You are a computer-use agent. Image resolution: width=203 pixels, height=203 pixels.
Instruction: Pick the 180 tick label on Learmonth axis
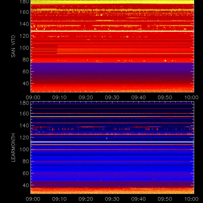24,103
